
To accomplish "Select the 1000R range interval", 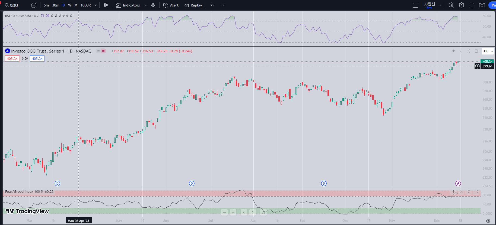I will click(x=86, y=5).
